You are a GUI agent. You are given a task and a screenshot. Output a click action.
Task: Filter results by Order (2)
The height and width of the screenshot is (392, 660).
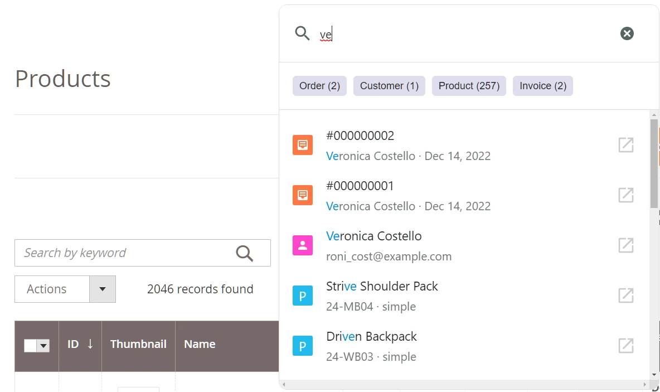319,86
